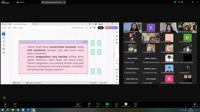Open the Participants panel
Screen dimensions: 200x112
tap(78, 105)
